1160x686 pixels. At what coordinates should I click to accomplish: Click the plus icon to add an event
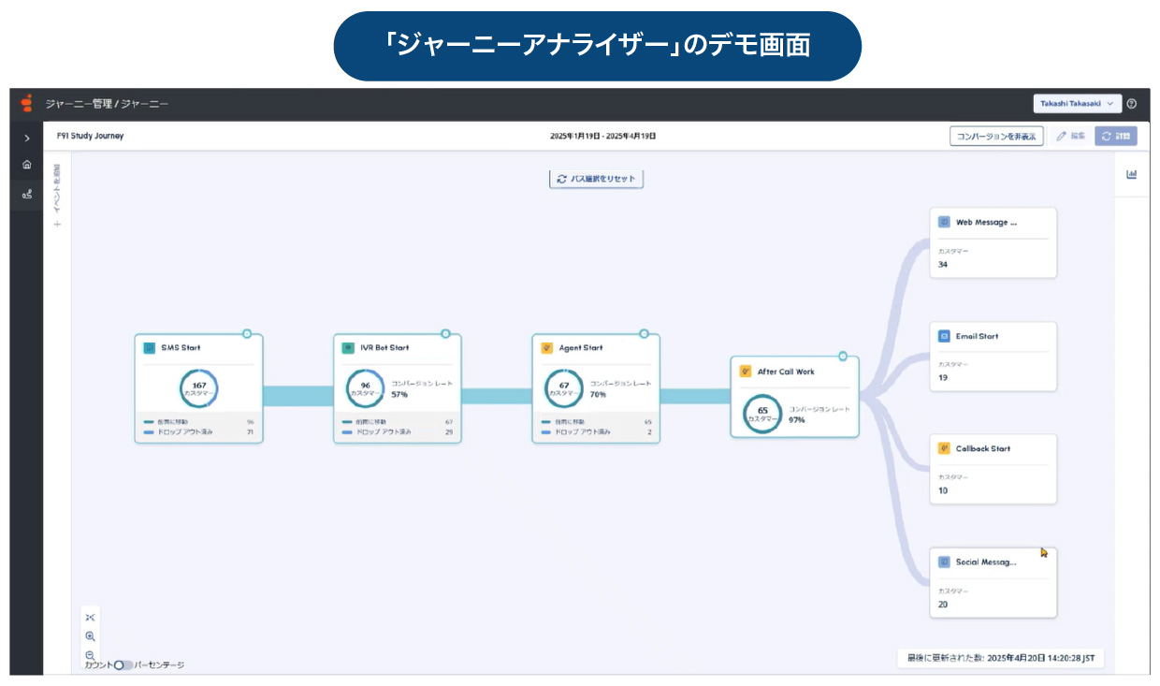pyautogui.click(x=57, y=225)
